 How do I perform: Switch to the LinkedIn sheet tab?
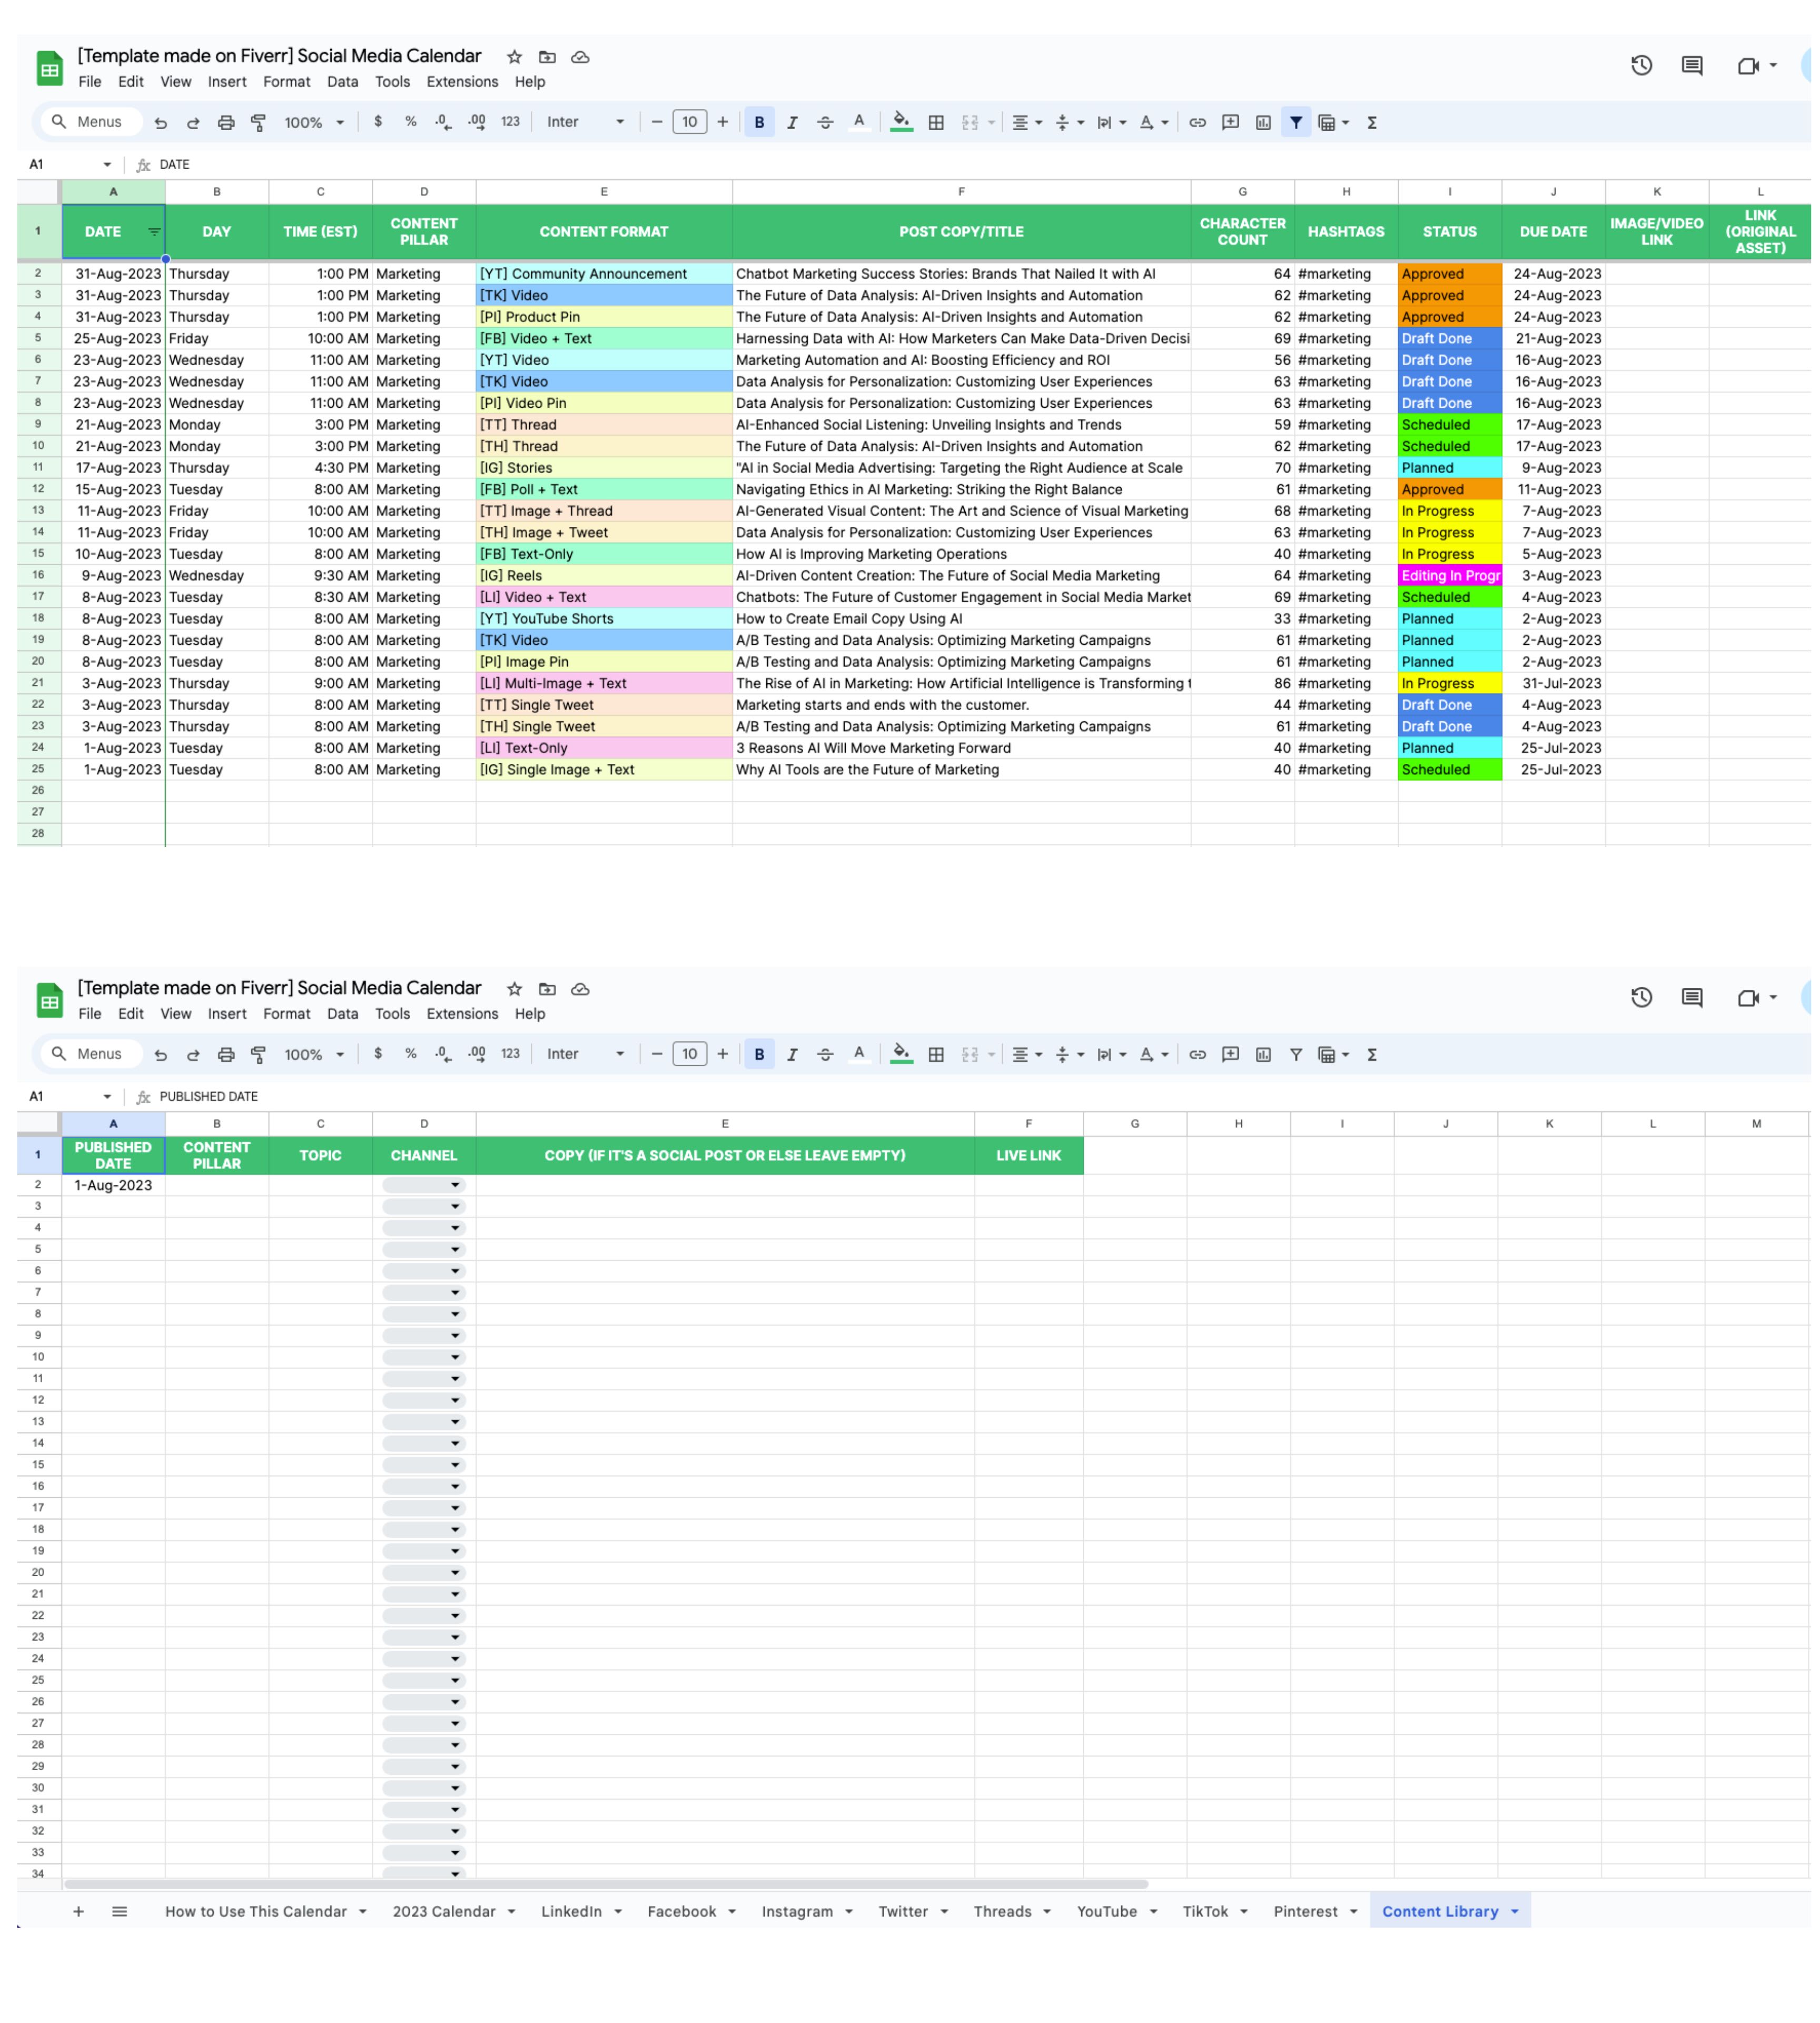(571, 1912)
